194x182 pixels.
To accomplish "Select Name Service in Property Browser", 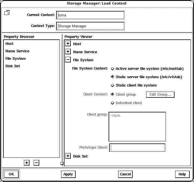I will tap(17, 51).
